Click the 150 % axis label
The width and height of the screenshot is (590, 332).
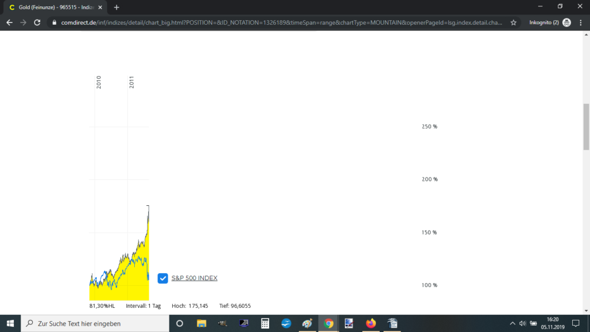[429, 232]
